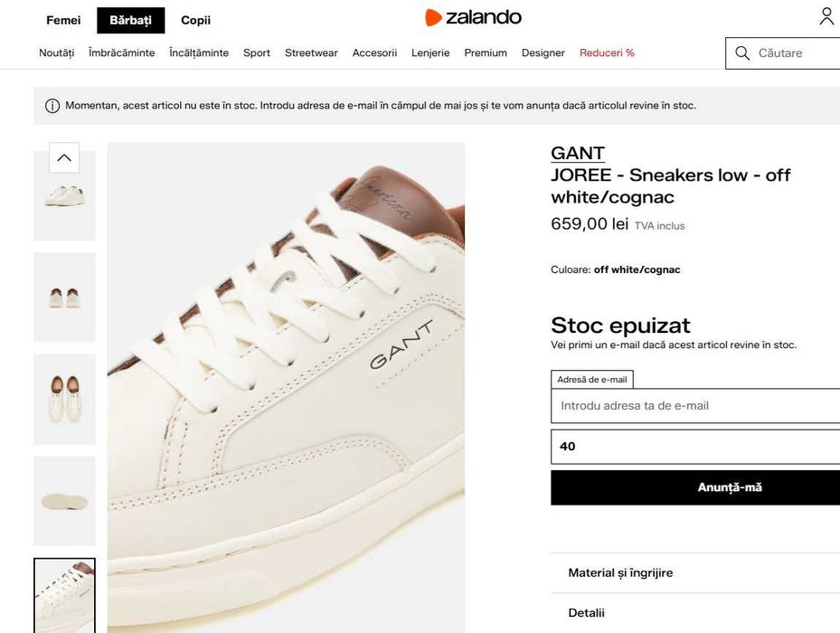Screen dimensions: 840x633
Task: Click the search magnifier icon
Action: click(x=742, y=53)
